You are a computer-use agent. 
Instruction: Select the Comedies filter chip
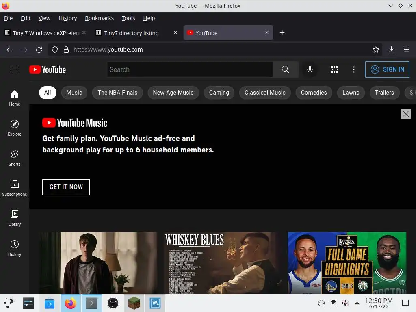click(314, 93)
